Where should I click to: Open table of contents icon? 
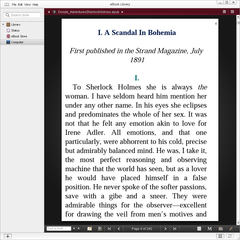pos(199,229)
